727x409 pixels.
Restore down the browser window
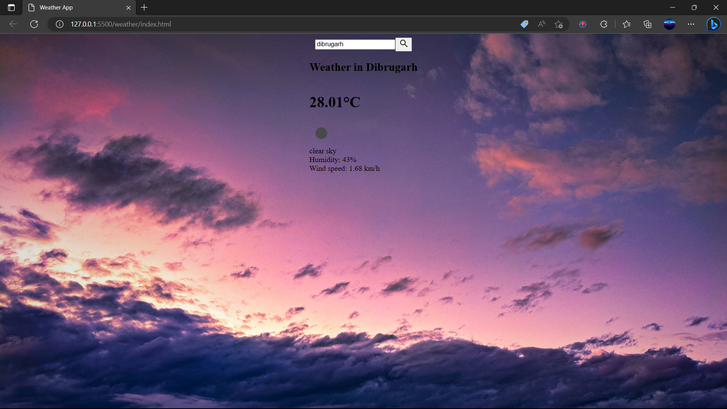point(694,8)
